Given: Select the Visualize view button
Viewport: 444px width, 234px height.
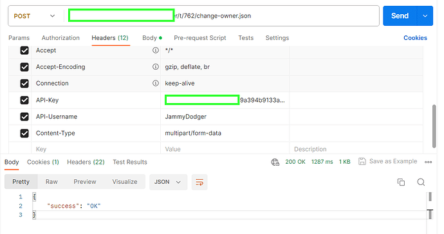Looking at the screenshot, I should pyautogui.click(x=125, y=182).
